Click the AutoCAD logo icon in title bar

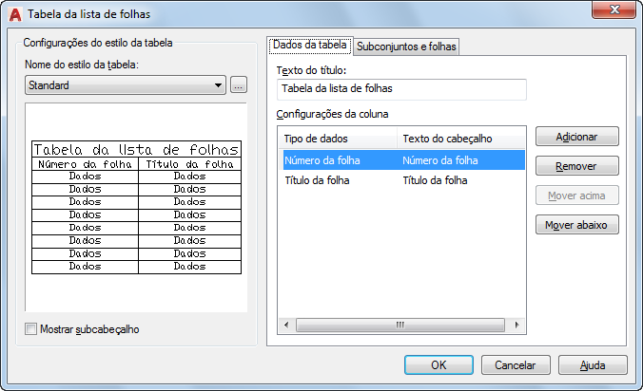[x=15, y=14]
